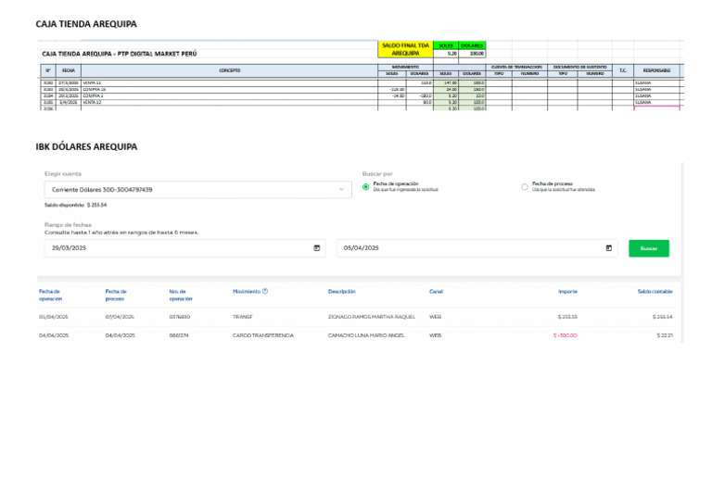Click the dropdown chevron for Corriente Dólares
The width and height of the screenshot is (712, 504).
[341, 189]
